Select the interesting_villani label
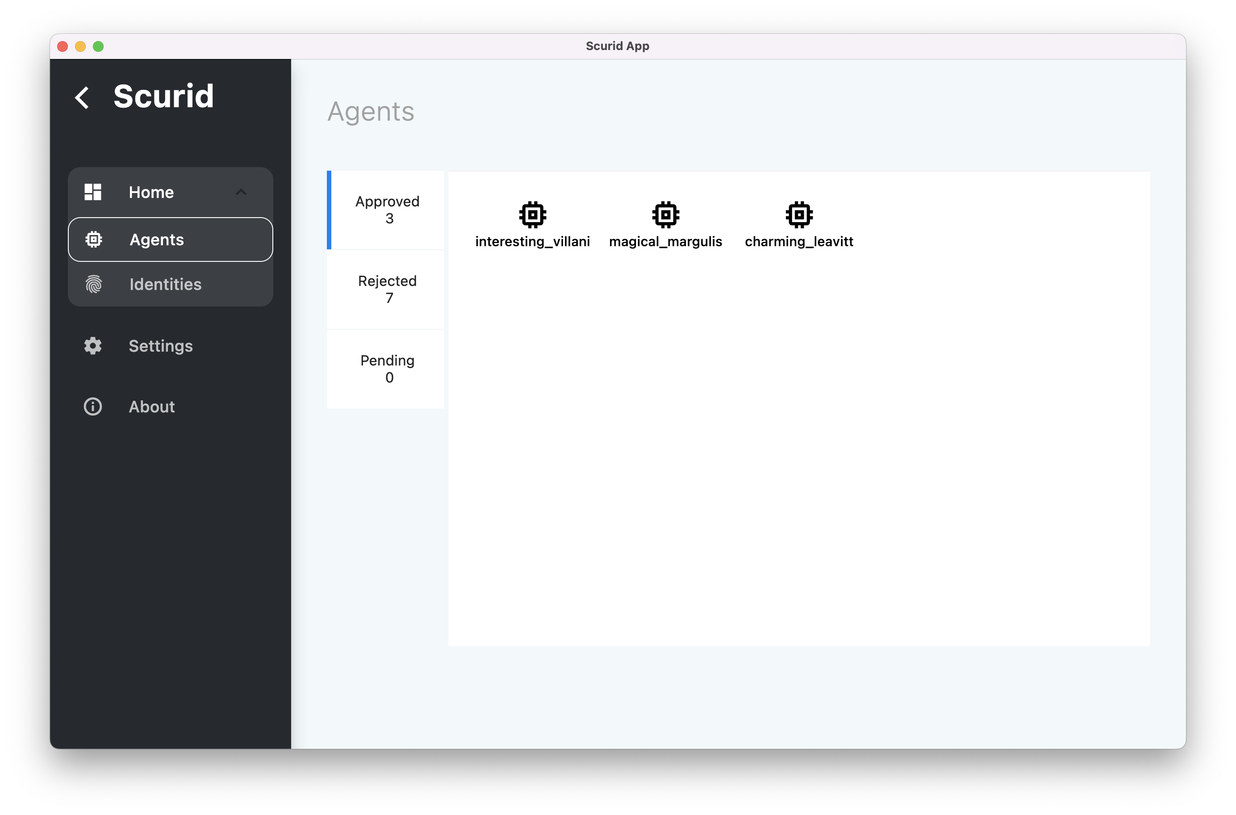 (x=533, y=242)
